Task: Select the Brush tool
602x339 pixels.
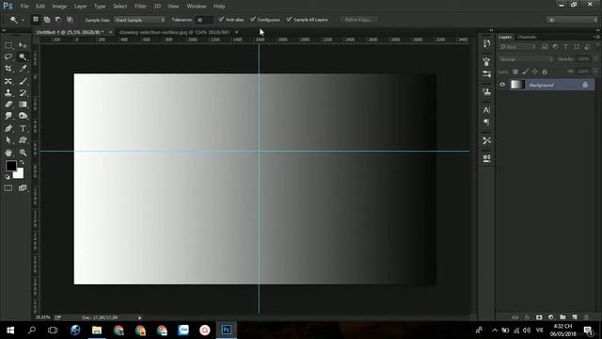Action: point(23,81)
